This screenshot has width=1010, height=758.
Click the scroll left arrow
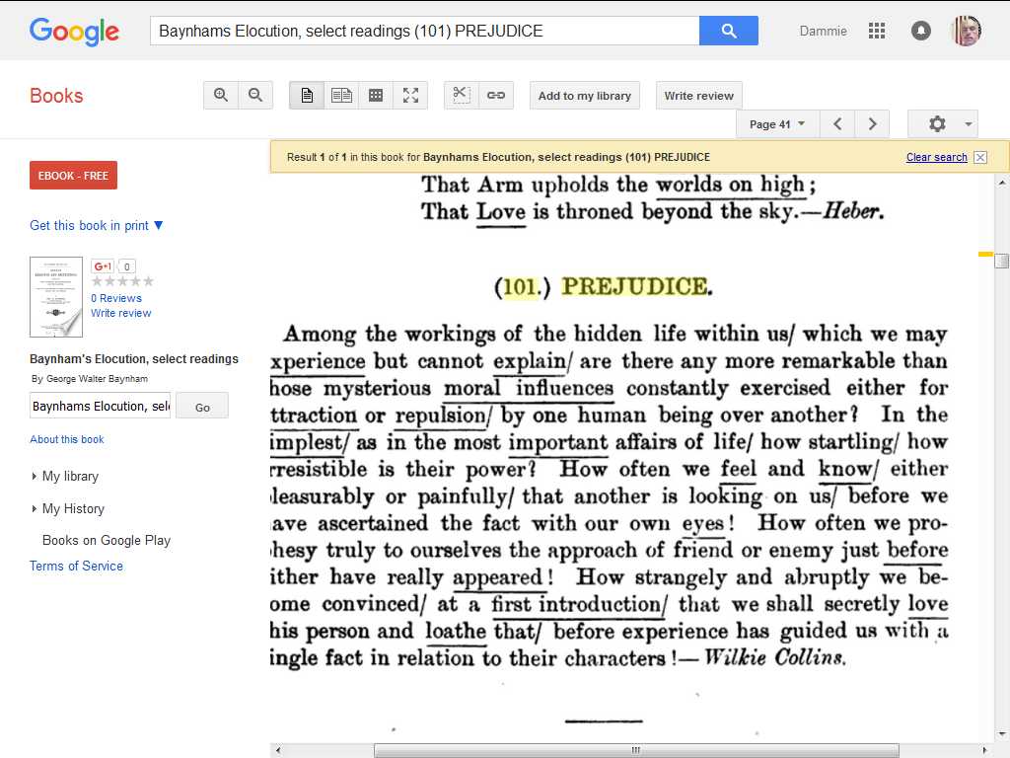[277, 750]
